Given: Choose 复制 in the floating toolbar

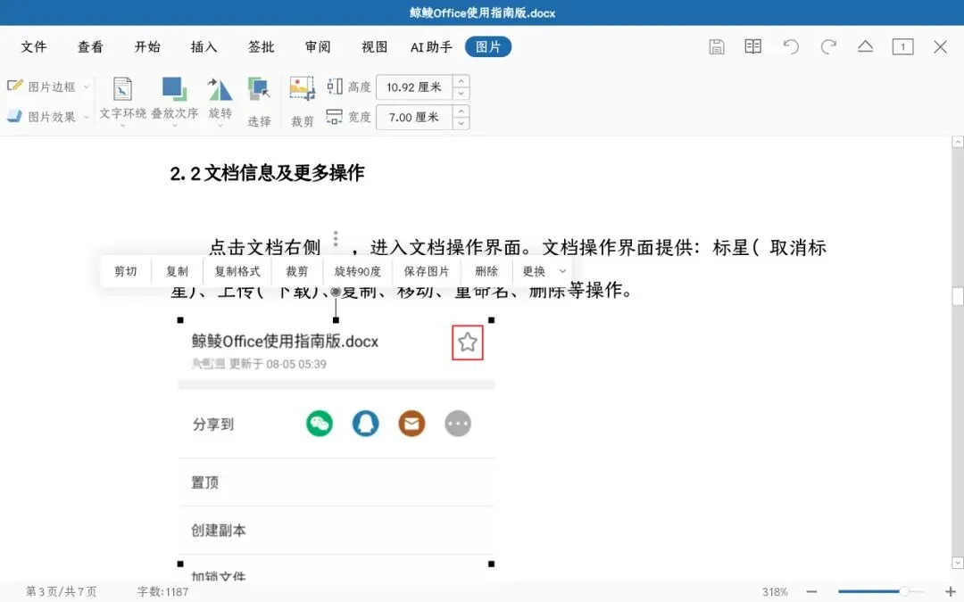Looking at the screenshot, I should pos(177,271).
